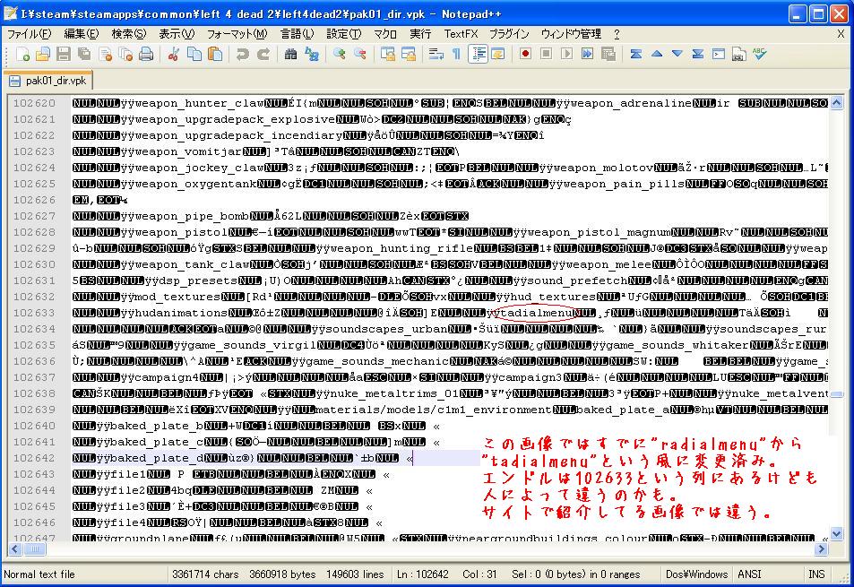
Task: Open the 表示(V) menu
Action: point(177,34)
